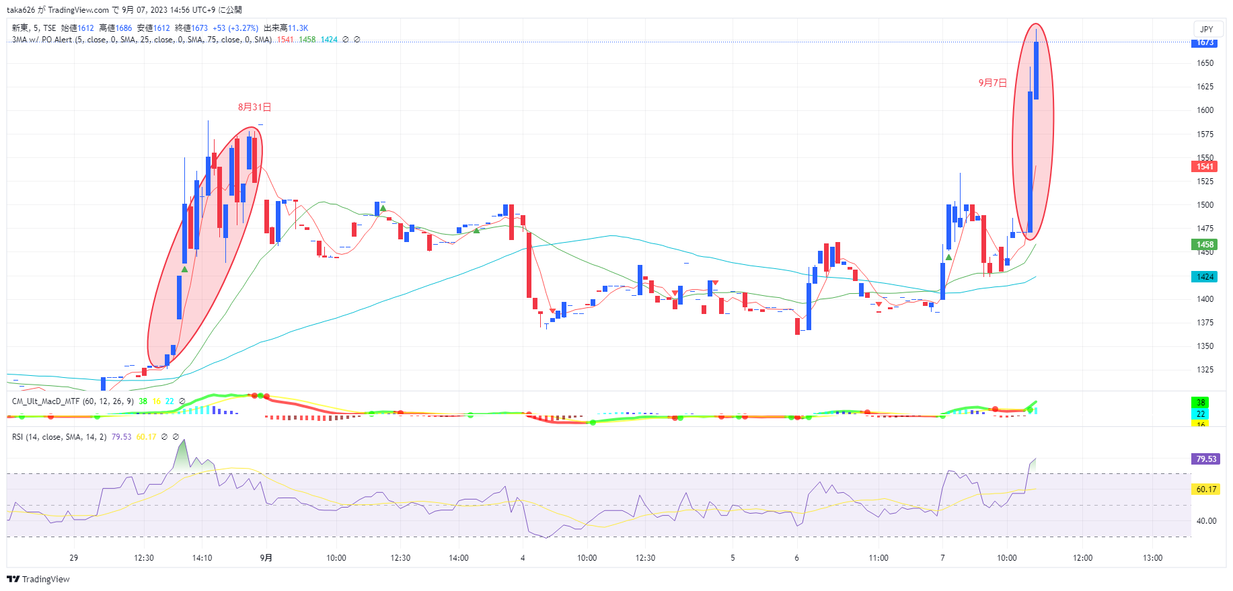
Task: Click the blue 1673 current price label
Action: click(1205, 43)
